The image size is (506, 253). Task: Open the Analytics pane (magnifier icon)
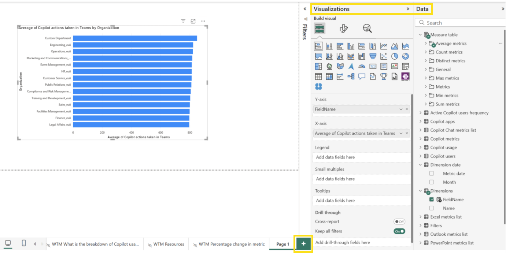pyautogui.click(x=367, y=28)
